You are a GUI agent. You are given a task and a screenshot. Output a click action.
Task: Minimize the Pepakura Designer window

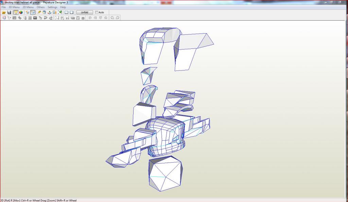click(326, 2)
